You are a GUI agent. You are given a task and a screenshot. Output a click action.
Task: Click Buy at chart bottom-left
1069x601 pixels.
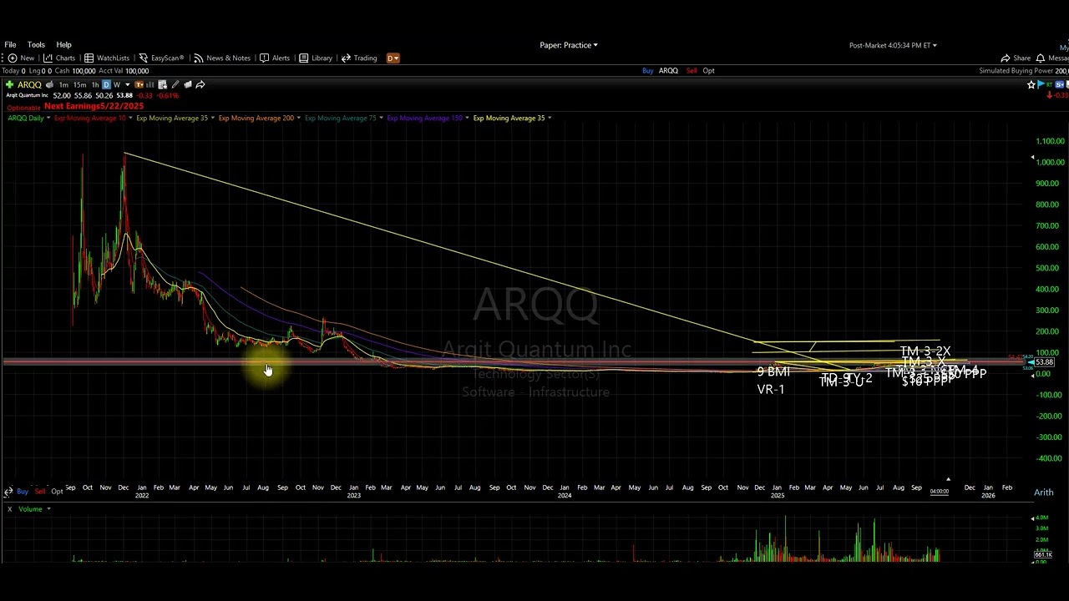pos(23,492)
